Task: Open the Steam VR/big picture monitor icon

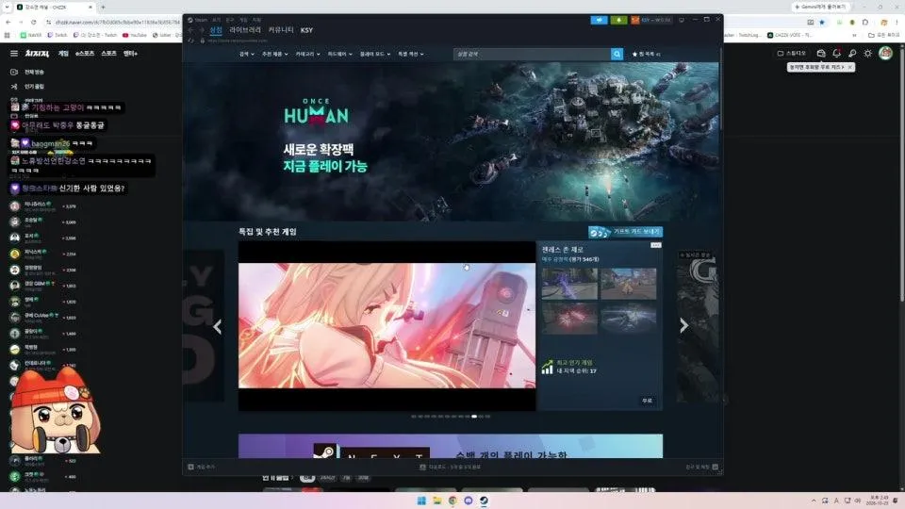Action: point(682,20)
